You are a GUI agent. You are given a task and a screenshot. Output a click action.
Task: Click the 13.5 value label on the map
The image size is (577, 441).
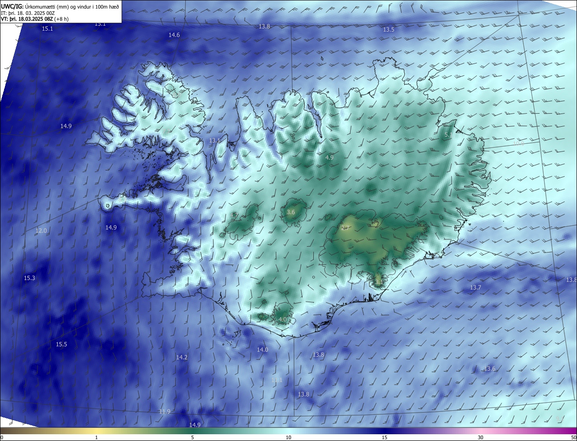[389, 30]
